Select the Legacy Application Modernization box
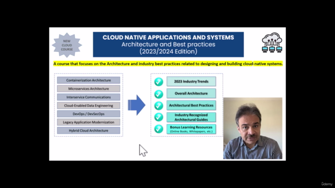The image size is (335, 188). pyautogui.click(x=88, y=122)
